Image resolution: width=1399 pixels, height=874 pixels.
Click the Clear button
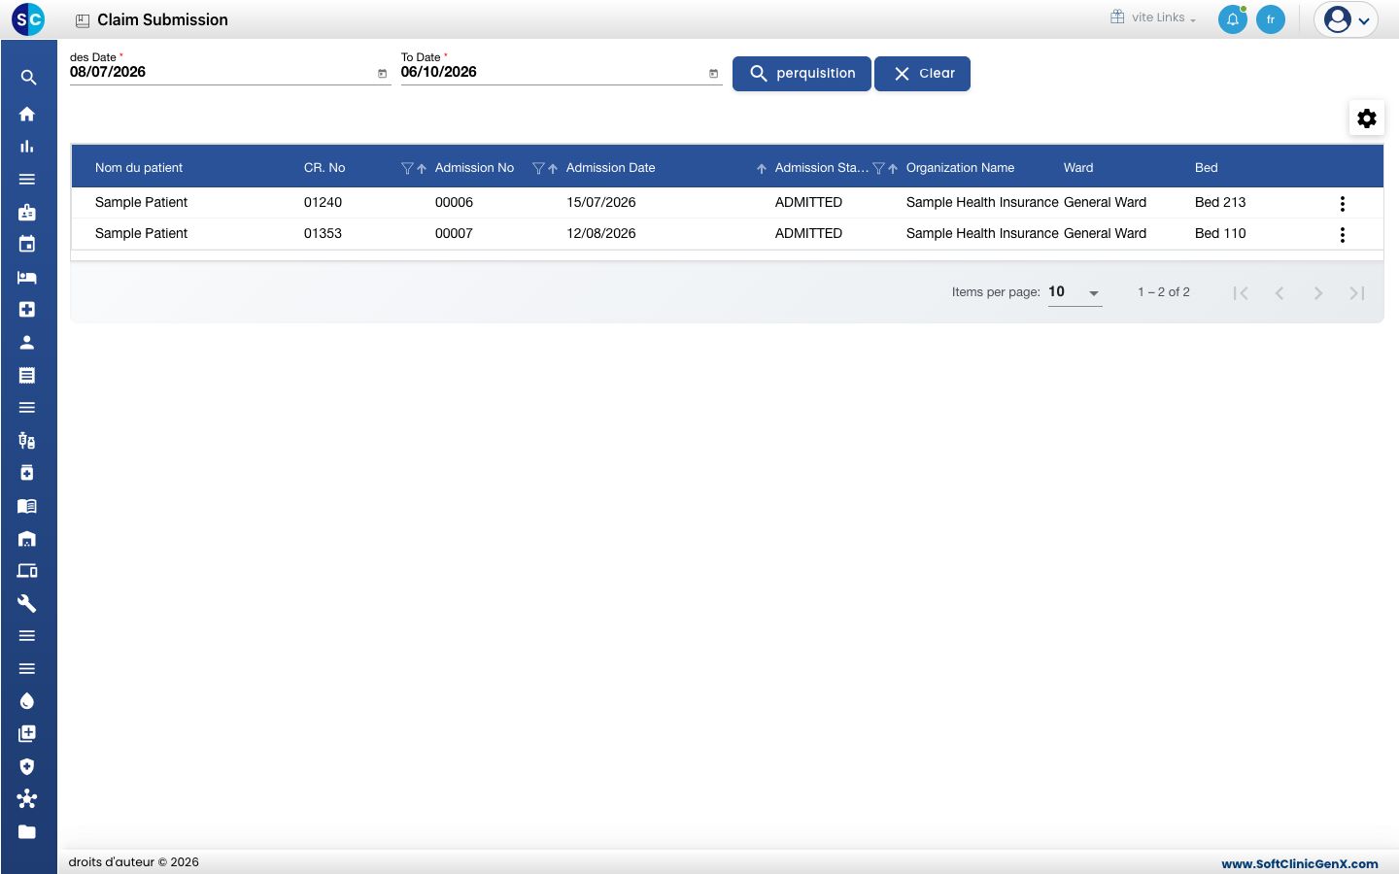click(x=922, y=74)
